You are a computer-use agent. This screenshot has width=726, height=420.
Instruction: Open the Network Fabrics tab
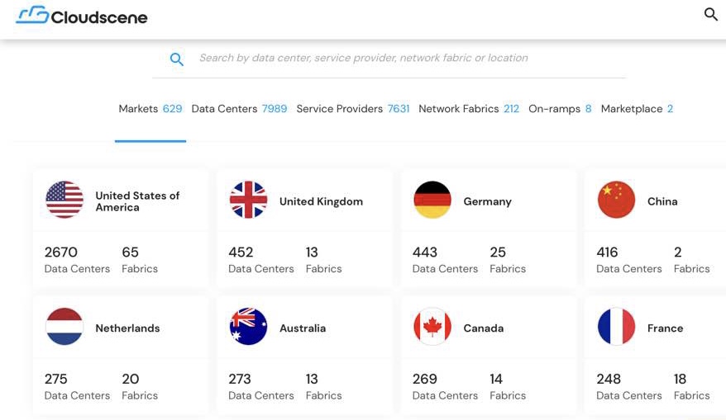(469, 109)
